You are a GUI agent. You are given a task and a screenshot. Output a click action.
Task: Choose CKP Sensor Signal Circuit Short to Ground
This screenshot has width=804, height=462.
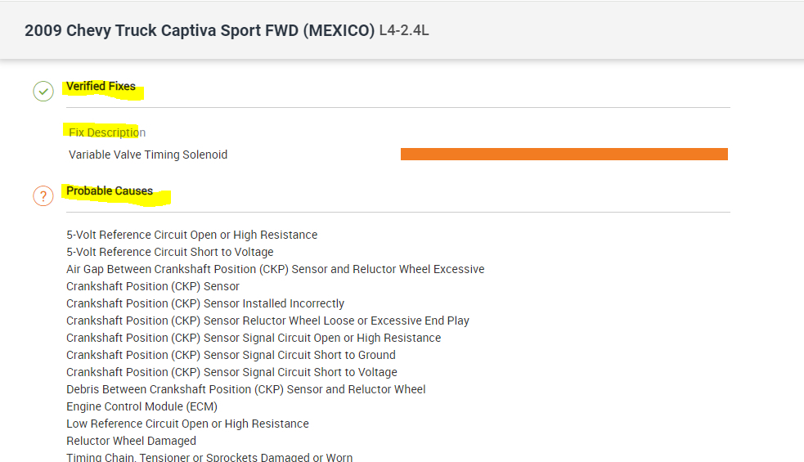[231, 355]
